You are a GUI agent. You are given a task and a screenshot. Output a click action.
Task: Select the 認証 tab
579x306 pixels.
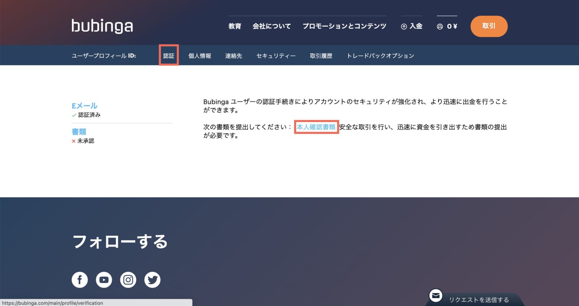click(169, 56)
